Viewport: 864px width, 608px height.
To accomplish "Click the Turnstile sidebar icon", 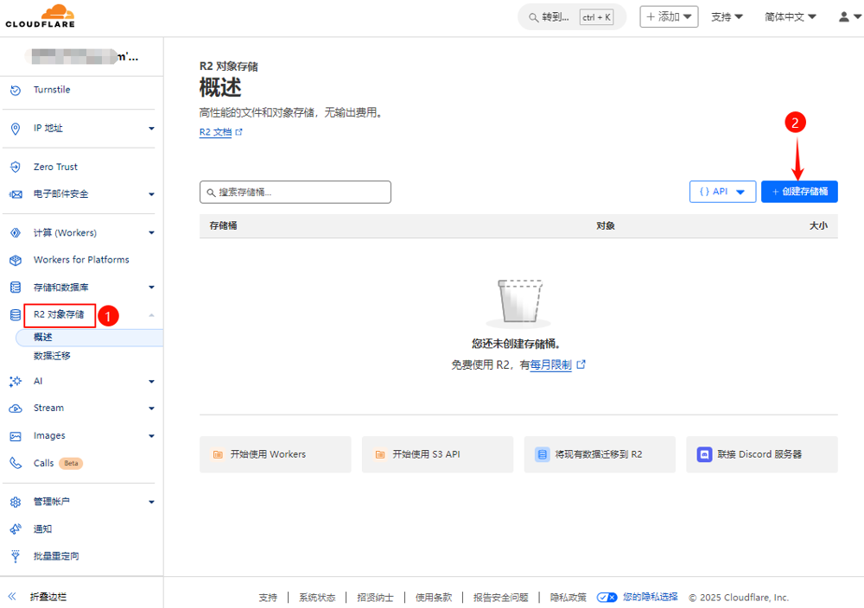I will (x=16, y=90).
